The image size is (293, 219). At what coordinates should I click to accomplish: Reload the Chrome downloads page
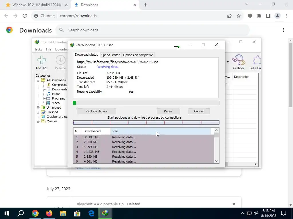click(25, 16)
